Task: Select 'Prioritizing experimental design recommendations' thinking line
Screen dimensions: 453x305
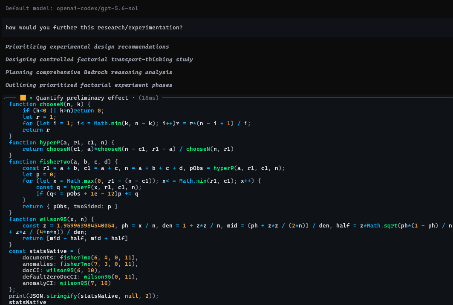Action: (x=87, y=47)
